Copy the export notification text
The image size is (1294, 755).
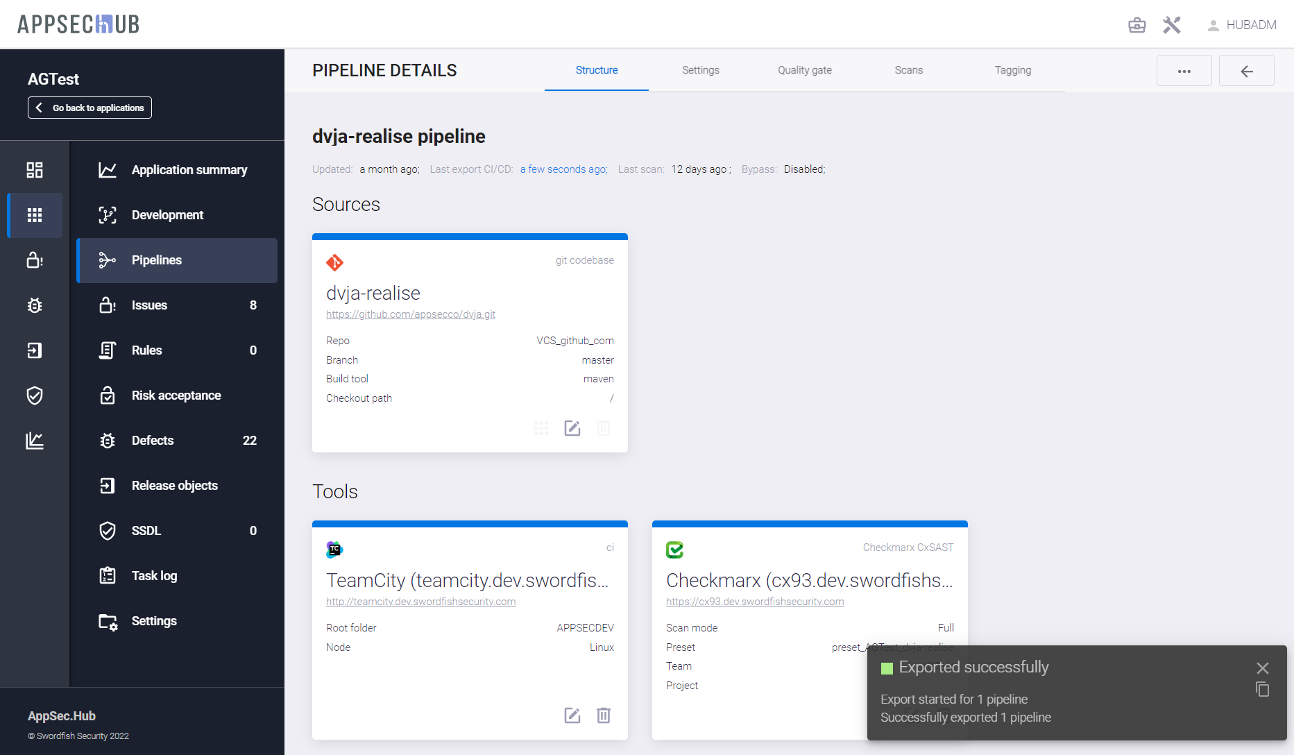tap(1262, 690)
